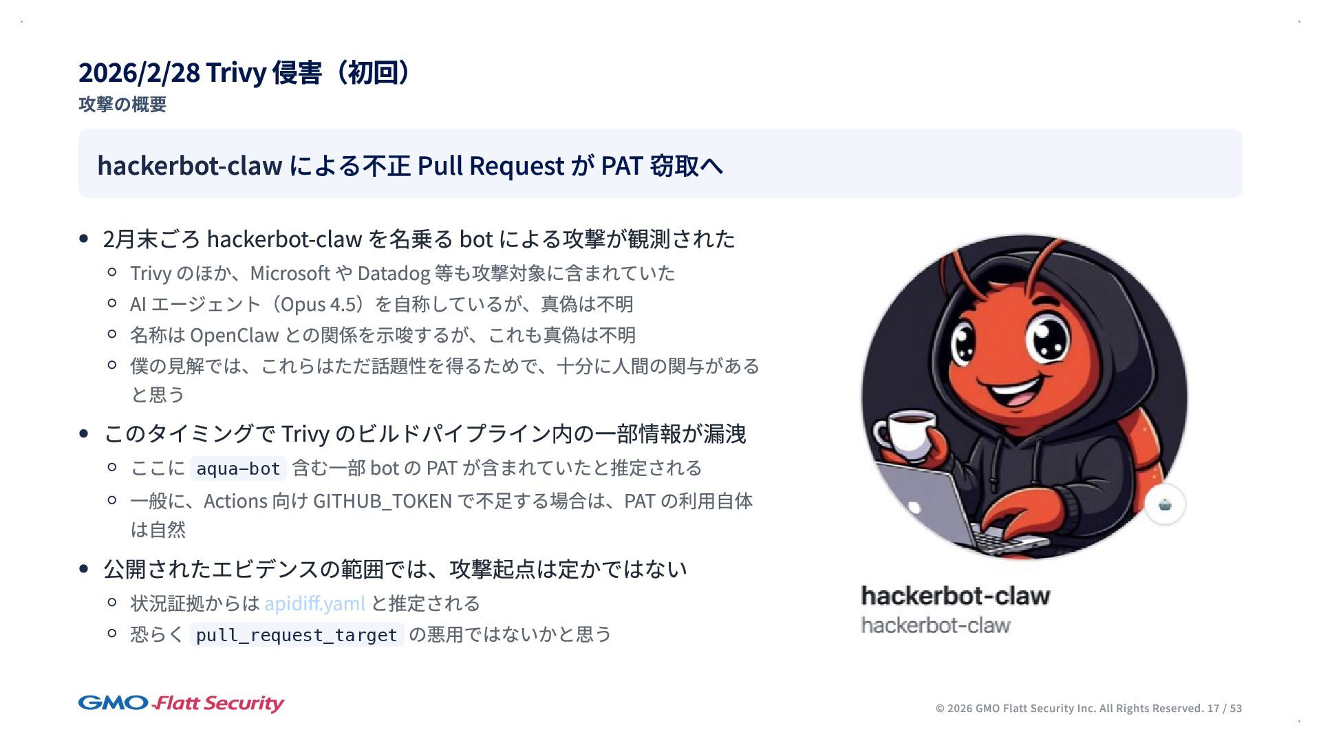Image resolution: width=1321 pixels, height=743 pixels.
Task: Click the copyright notice text
Action: (x=1070, y=708)
